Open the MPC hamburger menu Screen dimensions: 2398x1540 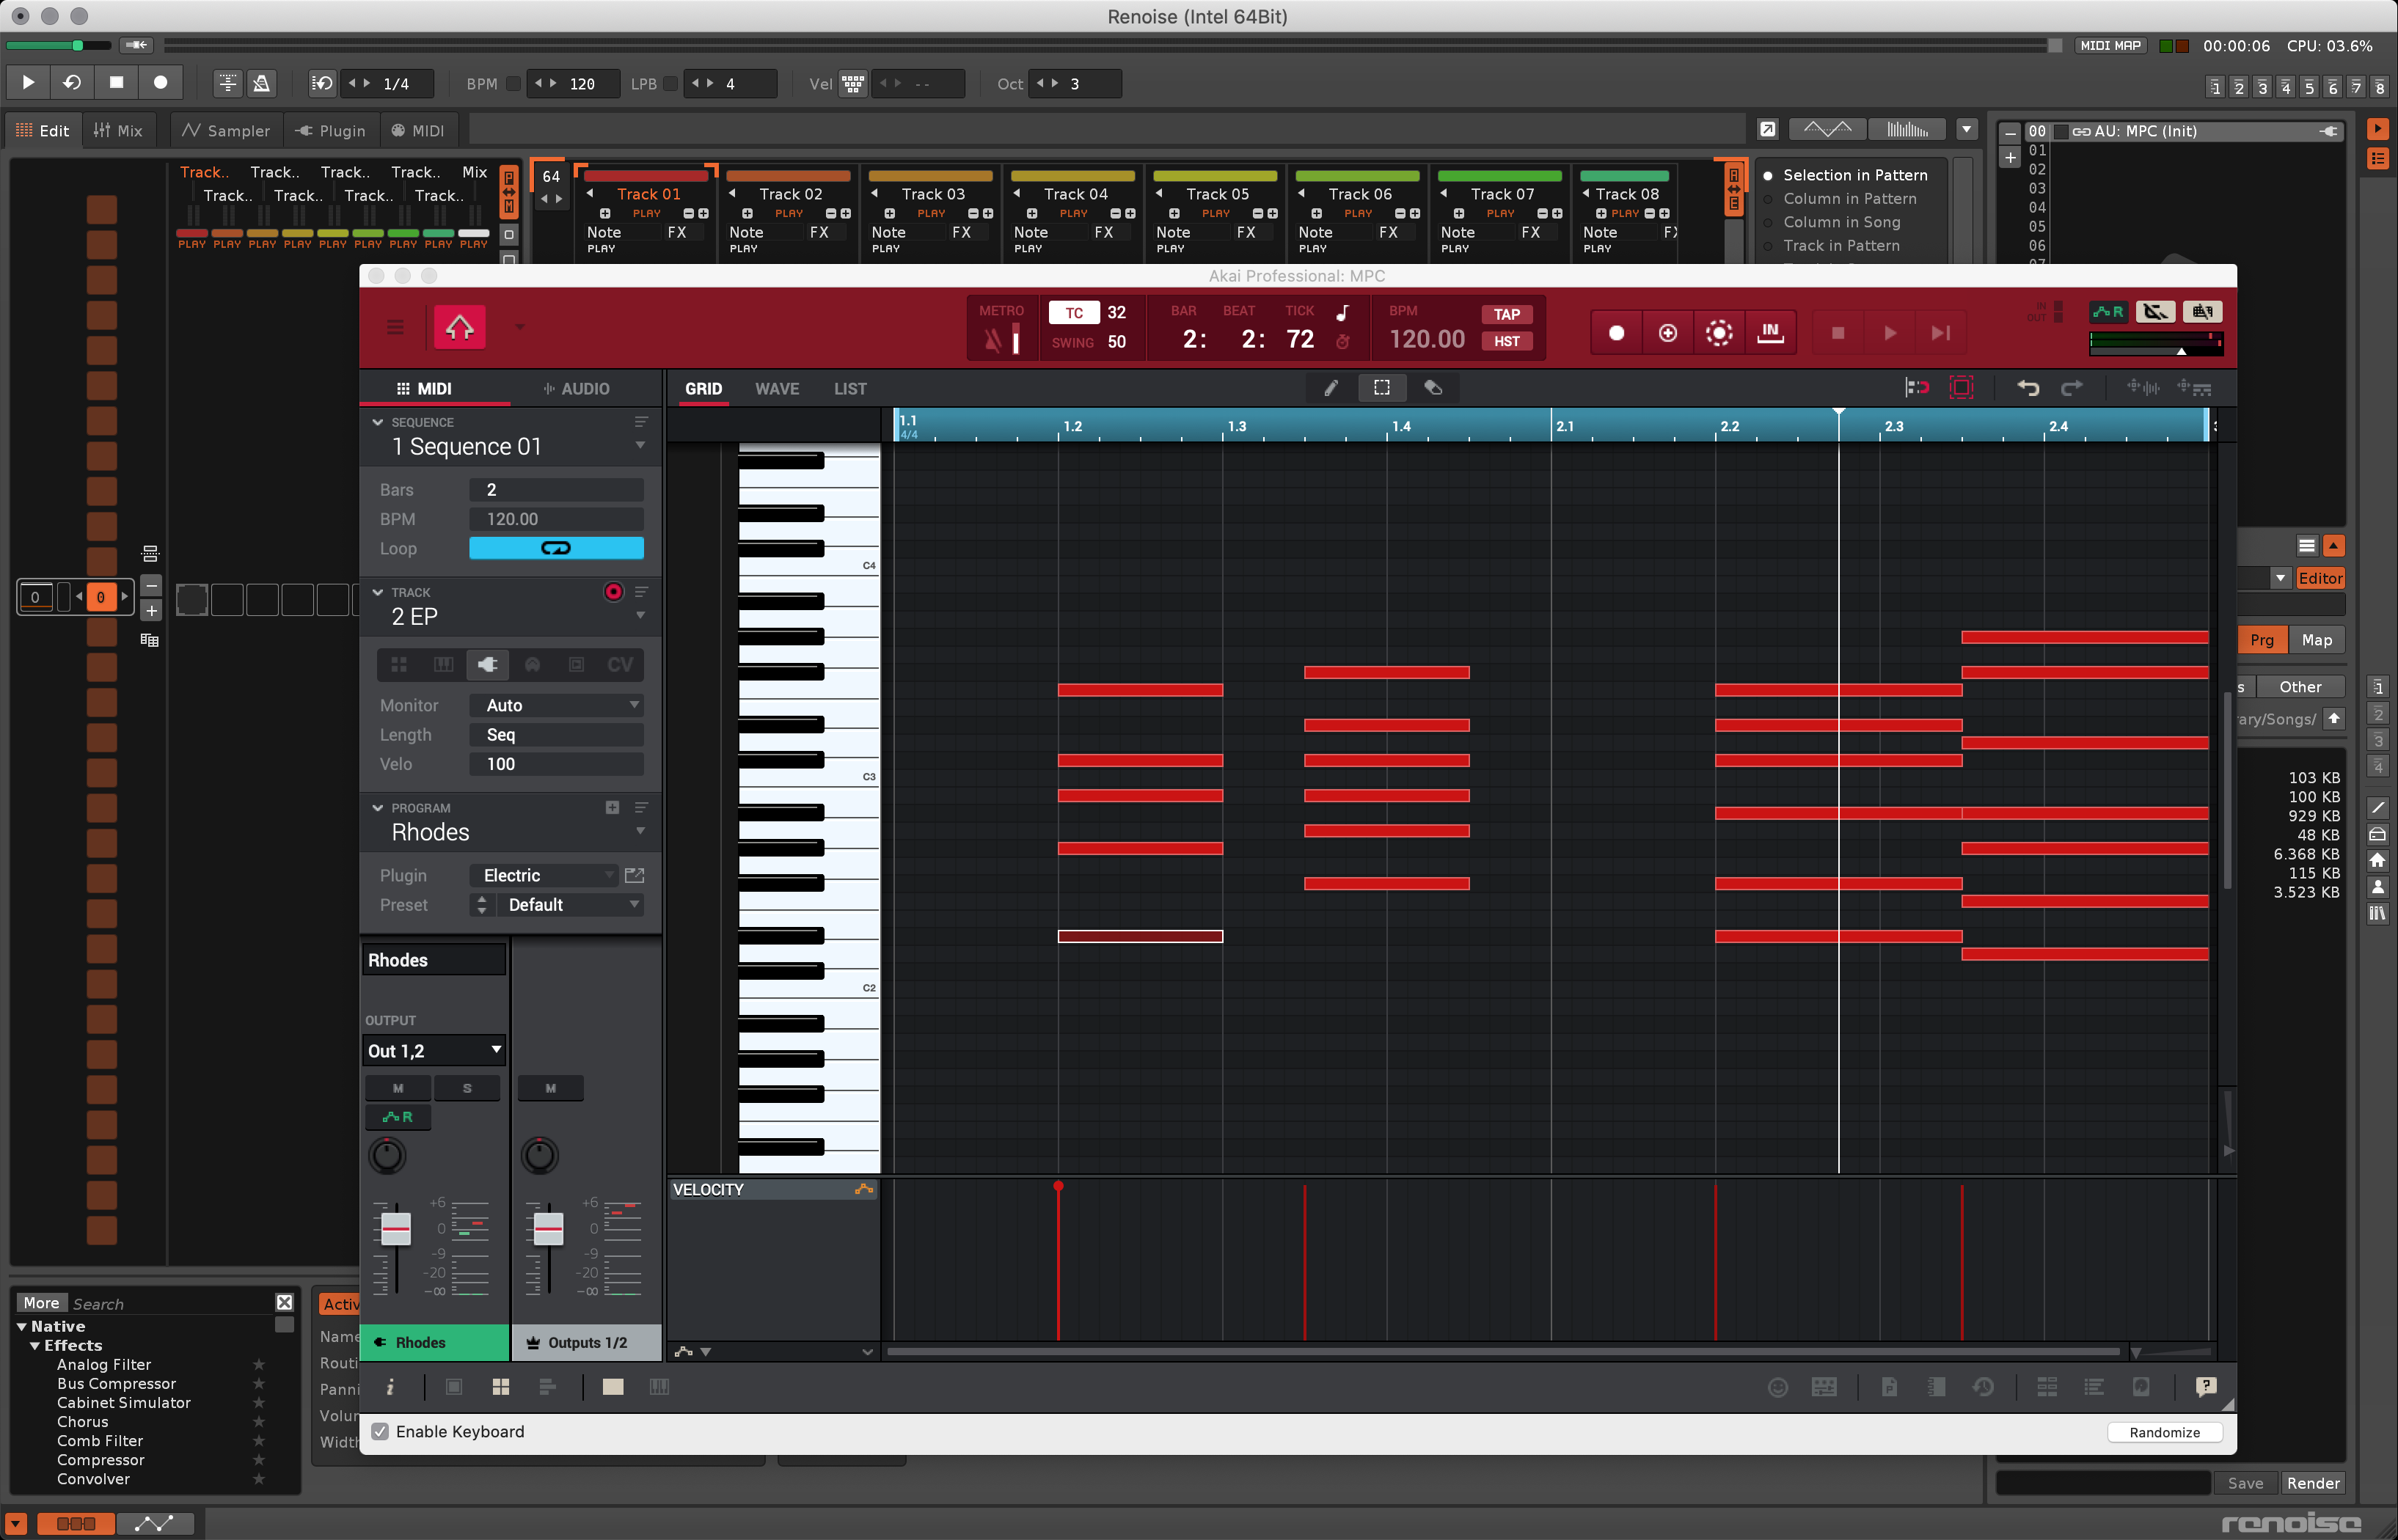click(x=395, y=327)
